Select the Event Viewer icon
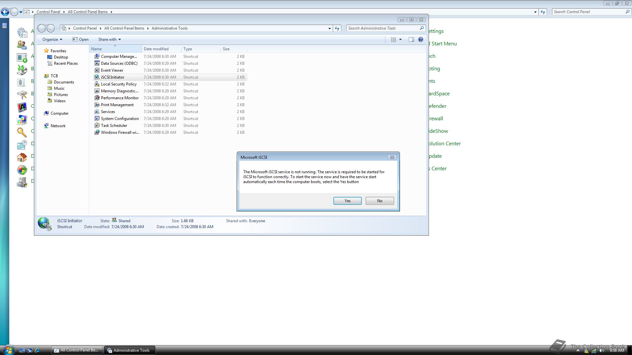The width and height of the screenshot is (632, 355). pyautogui.click(x=97, y=70)
